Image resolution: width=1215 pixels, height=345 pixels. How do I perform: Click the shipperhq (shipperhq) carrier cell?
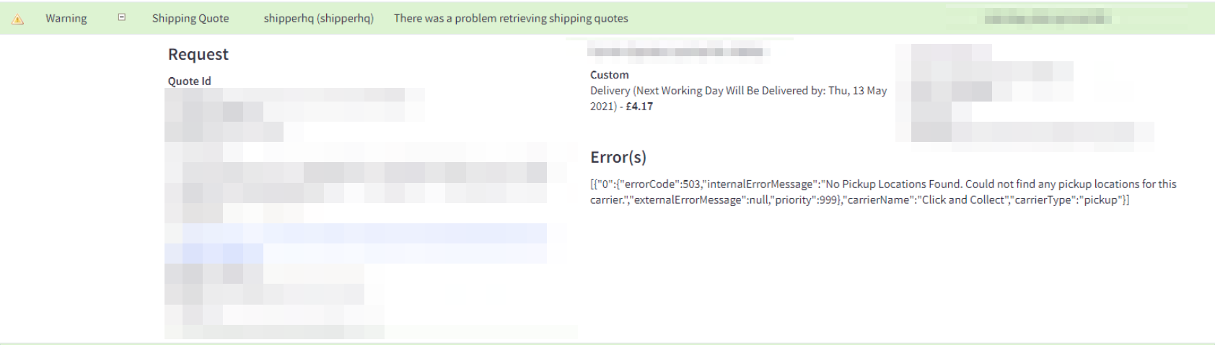point(318,19)
